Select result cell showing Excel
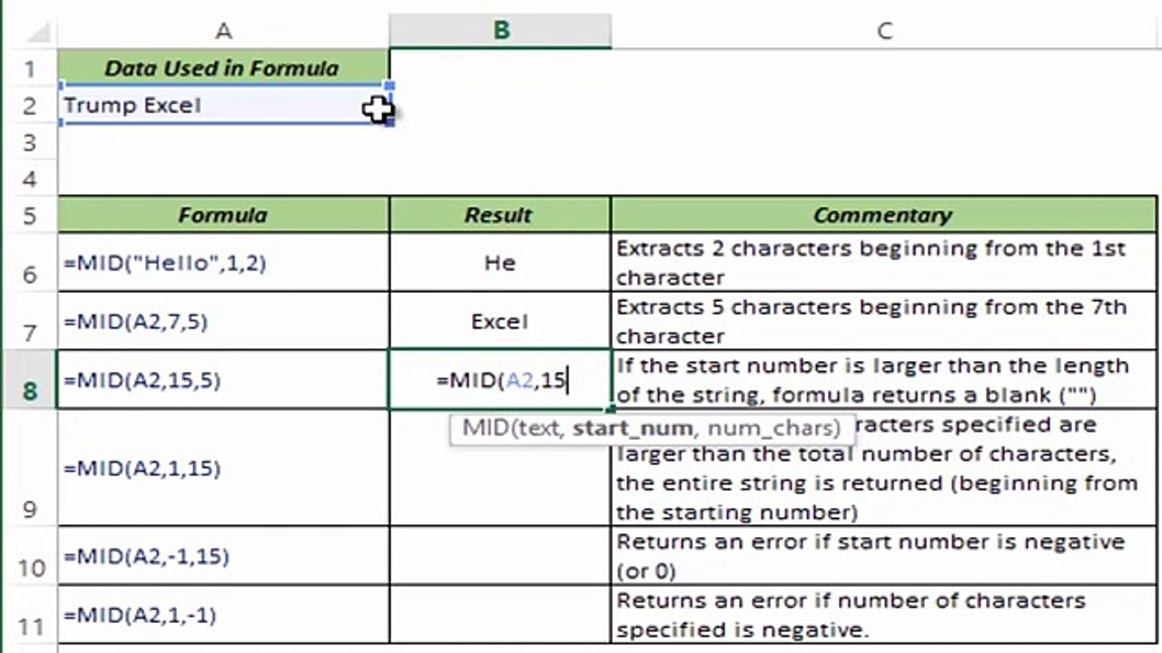The height and width of the screenshot is (653, 1162). tap(500, 321)
